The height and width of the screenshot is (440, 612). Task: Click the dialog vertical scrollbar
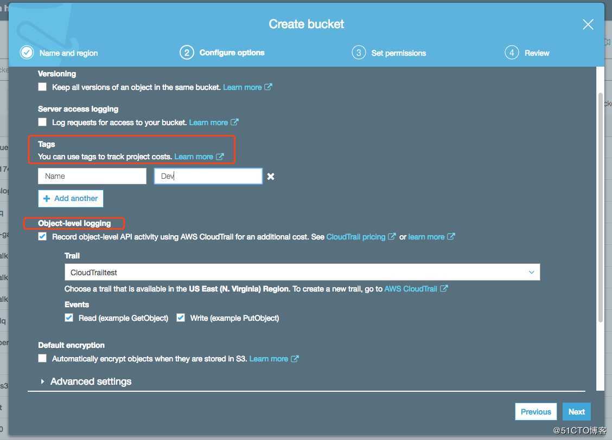pyautogui.click(x=600, y=208)
